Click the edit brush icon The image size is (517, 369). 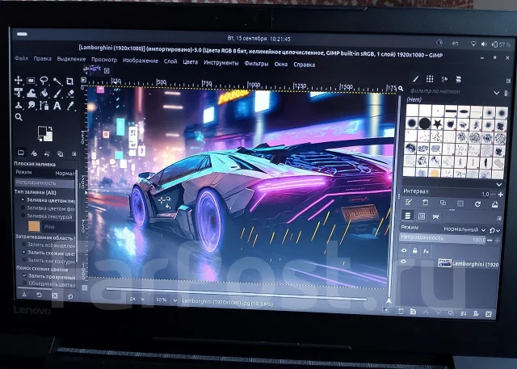409,203
